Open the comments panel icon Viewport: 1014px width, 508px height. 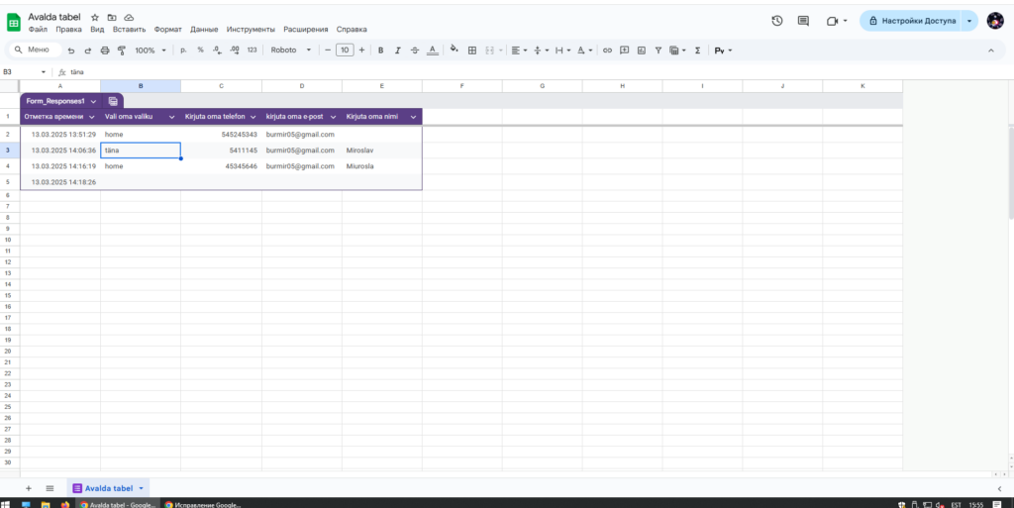click(x=803, y=21)
